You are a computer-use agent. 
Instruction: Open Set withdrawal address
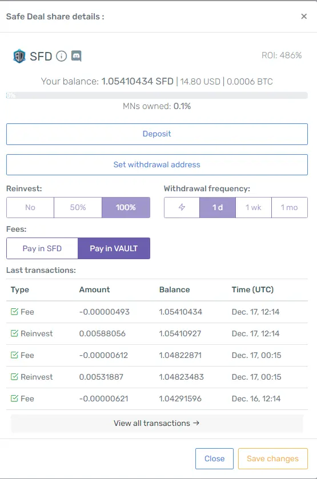coord(157,164)
